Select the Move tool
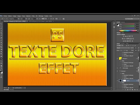The image size is (140, 105). click(x=1, y=24)
